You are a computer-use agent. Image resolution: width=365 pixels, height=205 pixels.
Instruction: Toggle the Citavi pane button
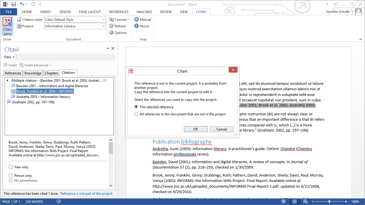pos(7,26)
